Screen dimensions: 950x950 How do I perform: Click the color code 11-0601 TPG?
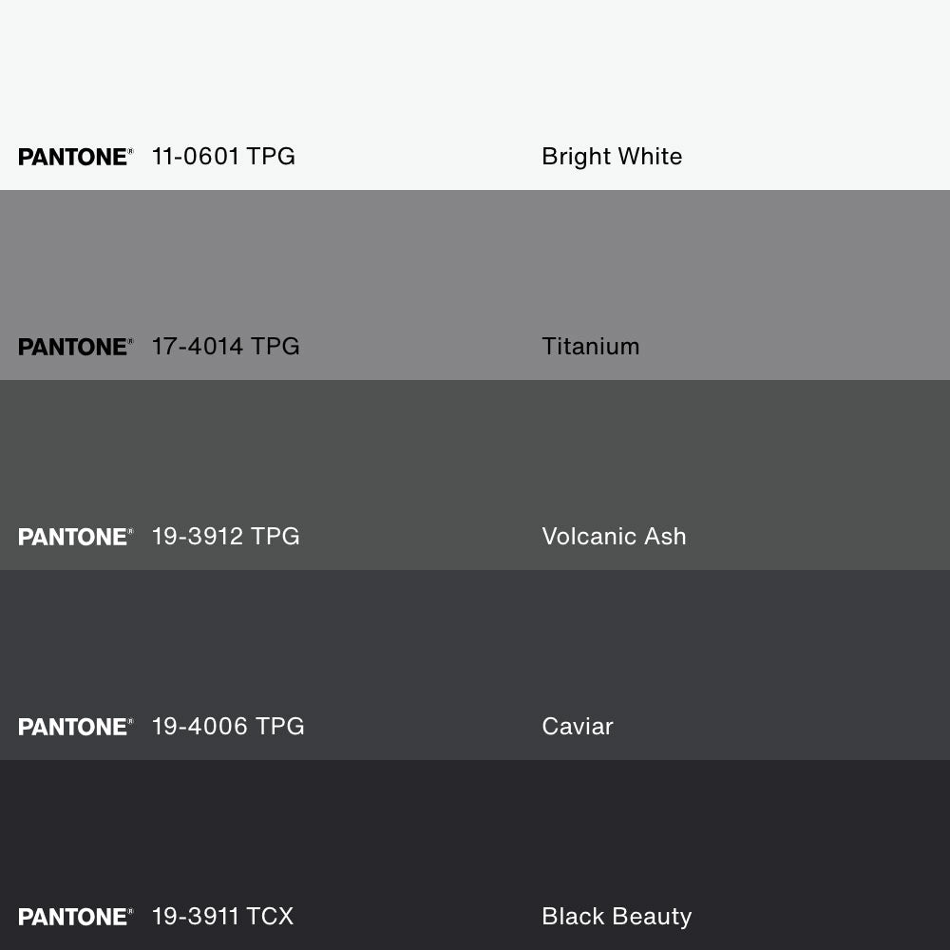coord(223,157)
